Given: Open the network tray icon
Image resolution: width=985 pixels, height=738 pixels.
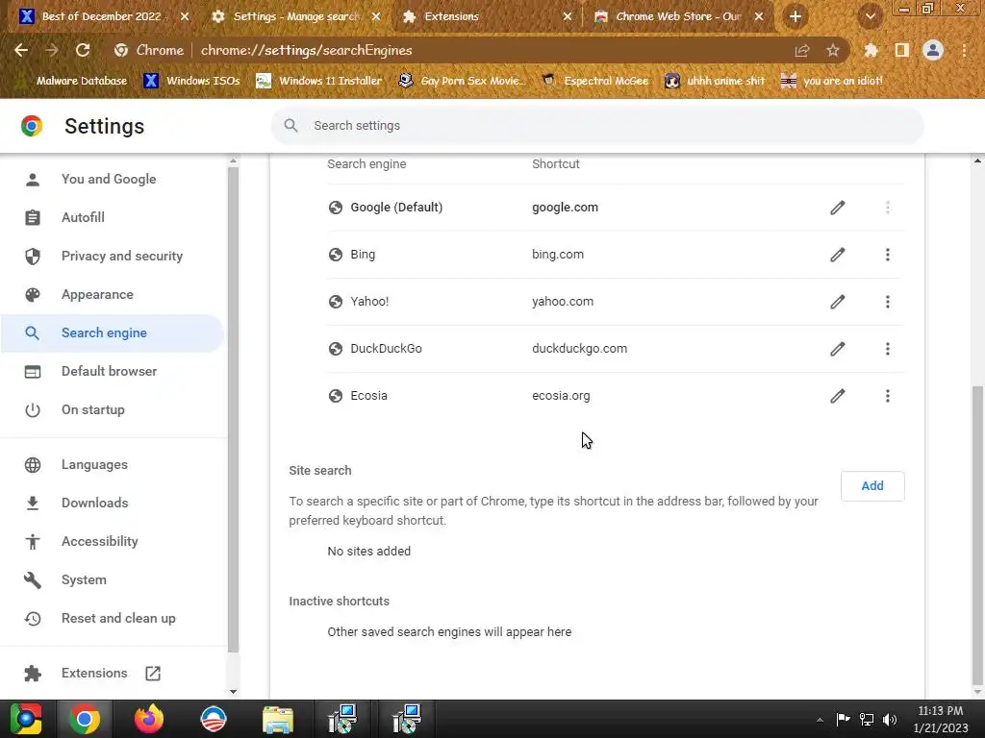Looking at the screenshot, I should (x=867, y=720).
